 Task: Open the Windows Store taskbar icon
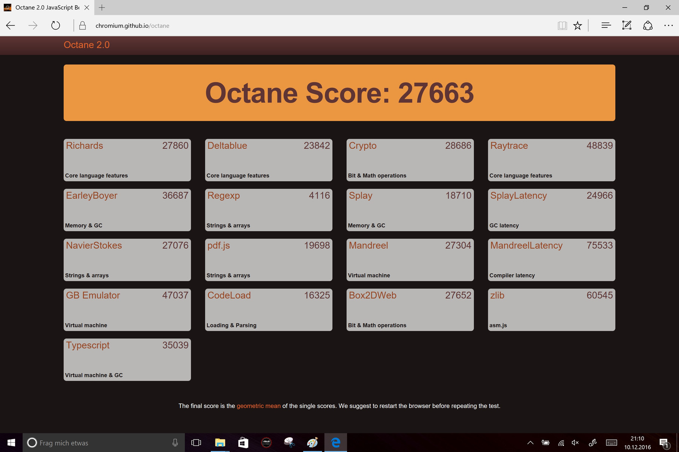pos(243,443)
